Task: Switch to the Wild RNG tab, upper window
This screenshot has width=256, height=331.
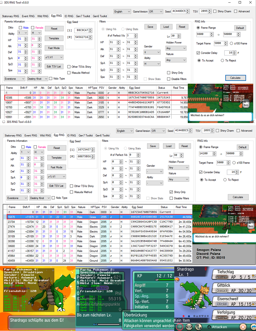Action: coord(43,16)
